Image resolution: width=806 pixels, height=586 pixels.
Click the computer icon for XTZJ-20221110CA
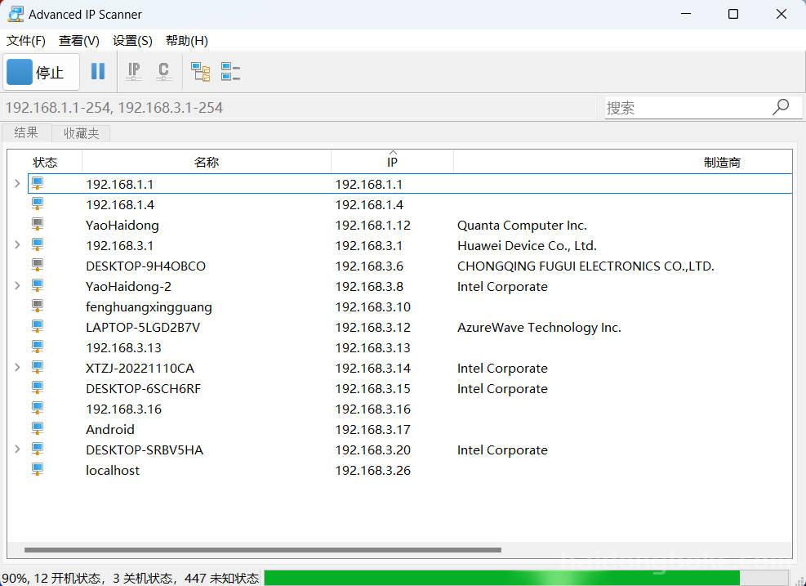(38, 367)
